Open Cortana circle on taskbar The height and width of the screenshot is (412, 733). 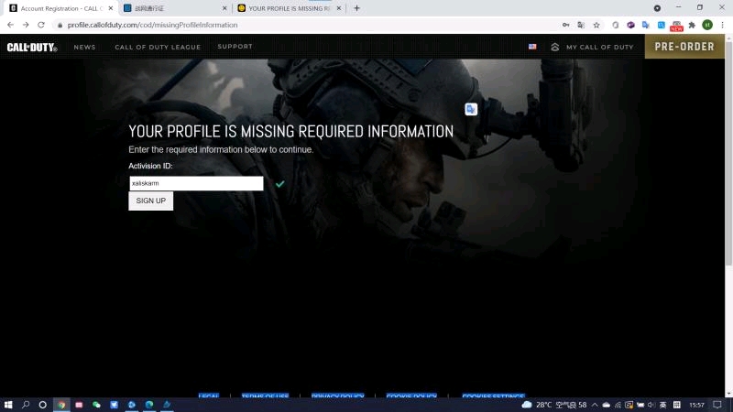(x=42, y=405)
